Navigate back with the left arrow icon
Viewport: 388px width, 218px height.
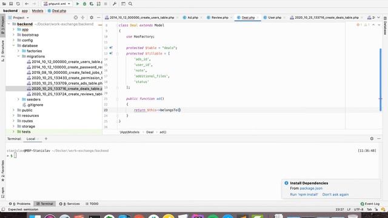pos(27,4)
